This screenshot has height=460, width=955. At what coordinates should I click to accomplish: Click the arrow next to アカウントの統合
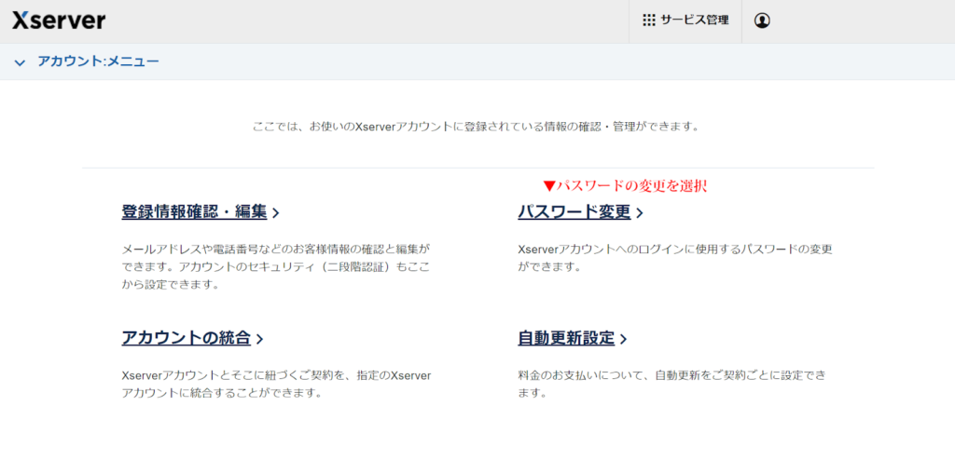(x=260, y=339)
